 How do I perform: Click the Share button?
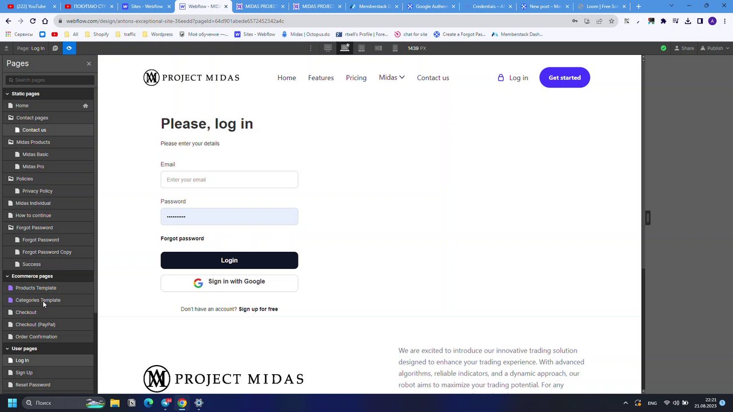tap(684, 48)
